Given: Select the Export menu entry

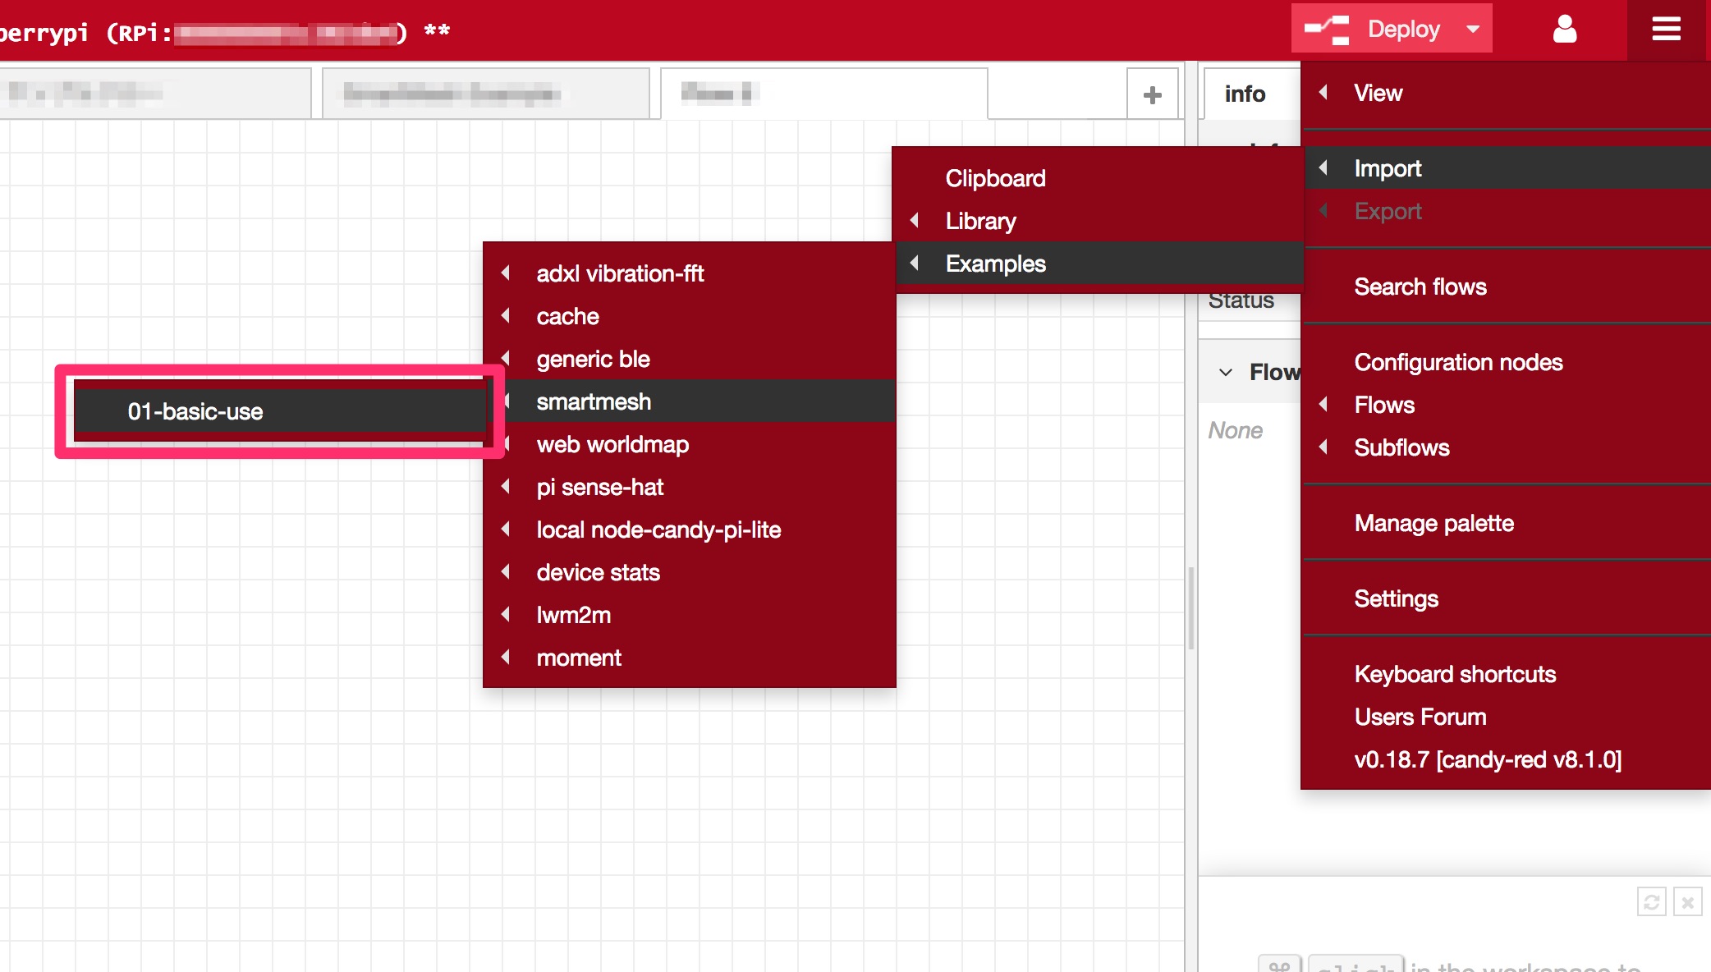Looking at the screenshot, I should coord(1506,211).
